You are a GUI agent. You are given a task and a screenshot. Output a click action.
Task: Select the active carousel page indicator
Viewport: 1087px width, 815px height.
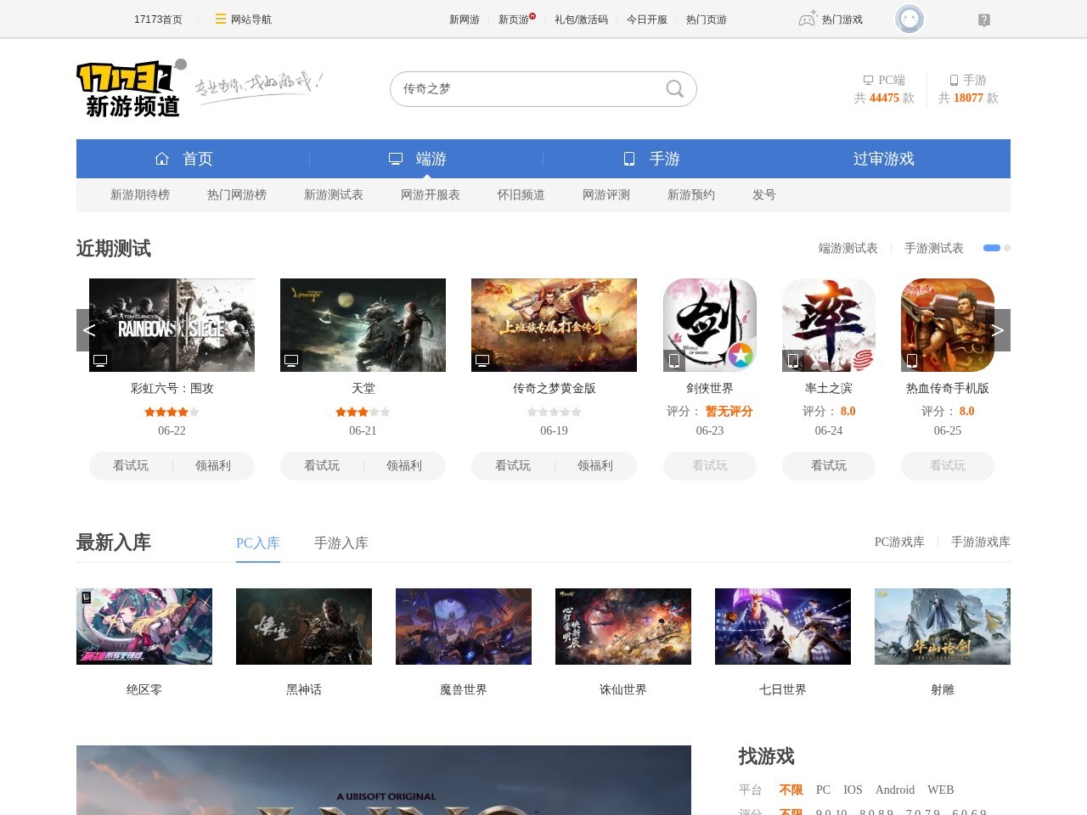[x=992, y=248]
